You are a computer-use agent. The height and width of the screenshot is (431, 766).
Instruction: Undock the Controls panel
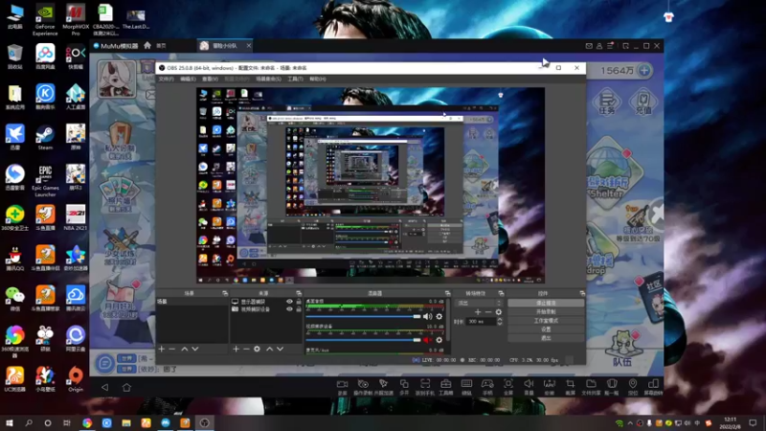[582, 293]
